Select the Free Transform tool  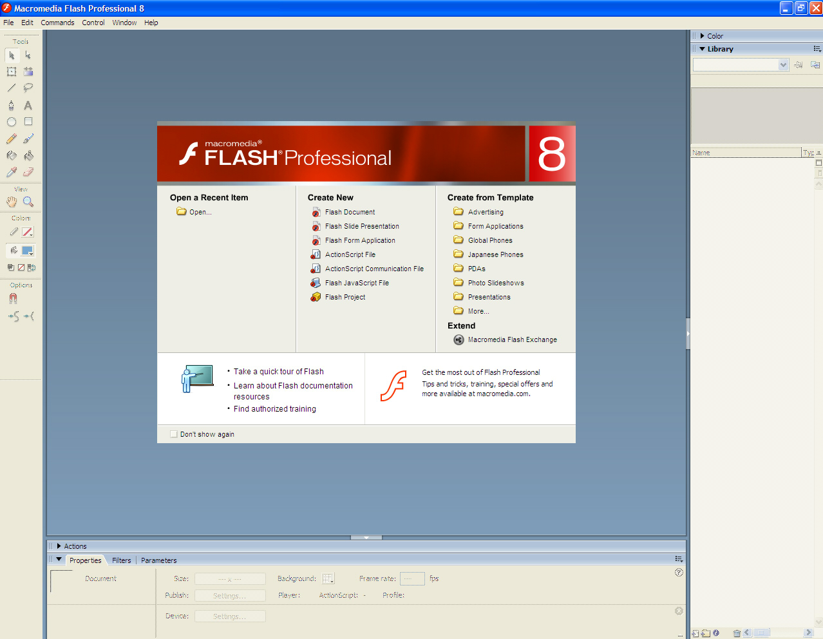(12, 72)
